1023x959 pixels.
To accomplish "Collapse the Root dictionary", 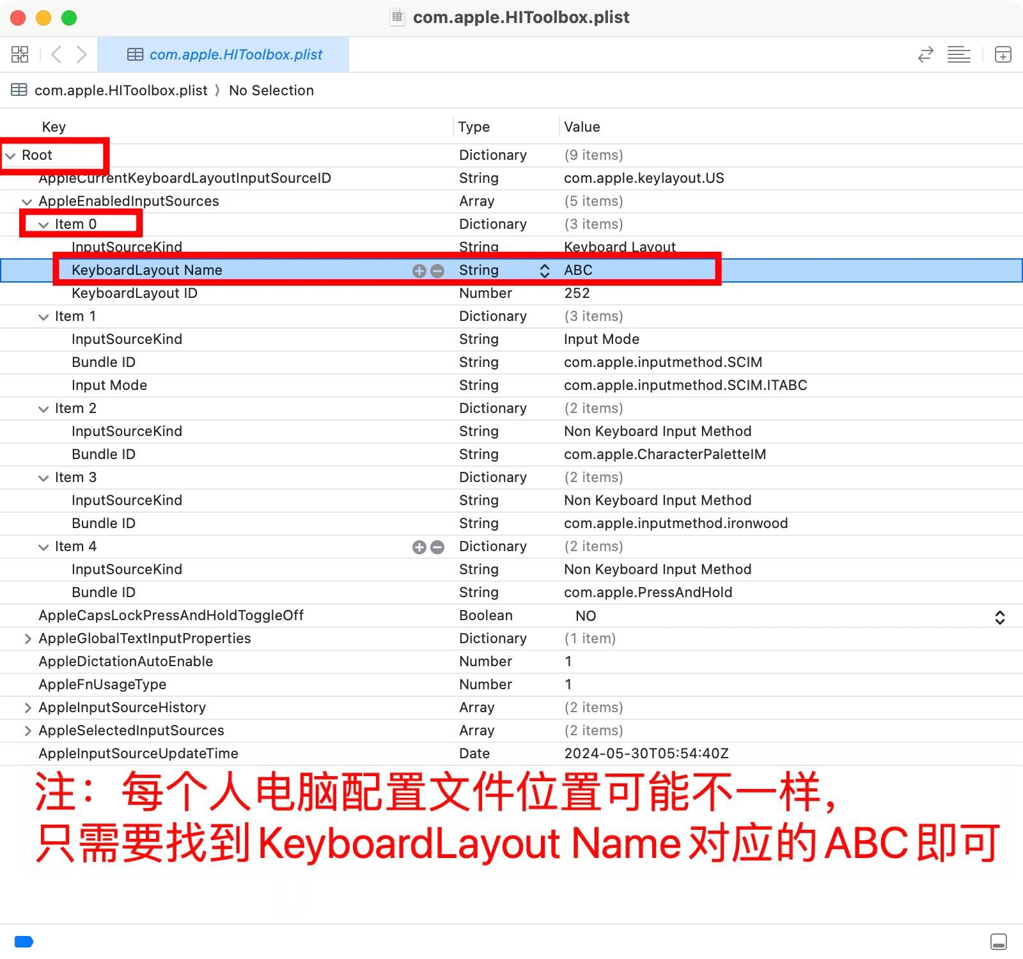I will [11, 156].
